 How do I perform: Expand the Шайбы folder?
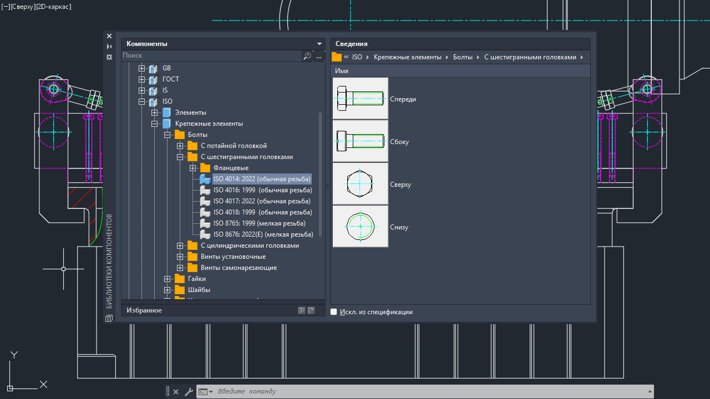point(167,290)
